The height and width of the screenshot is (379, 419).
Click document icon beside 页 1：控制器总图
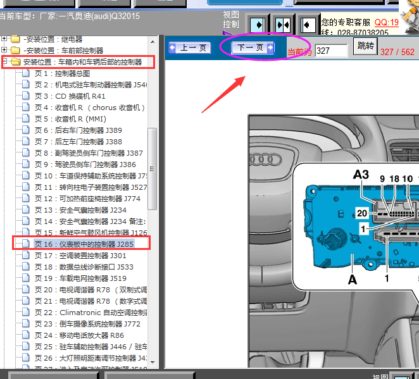point(26,73)
